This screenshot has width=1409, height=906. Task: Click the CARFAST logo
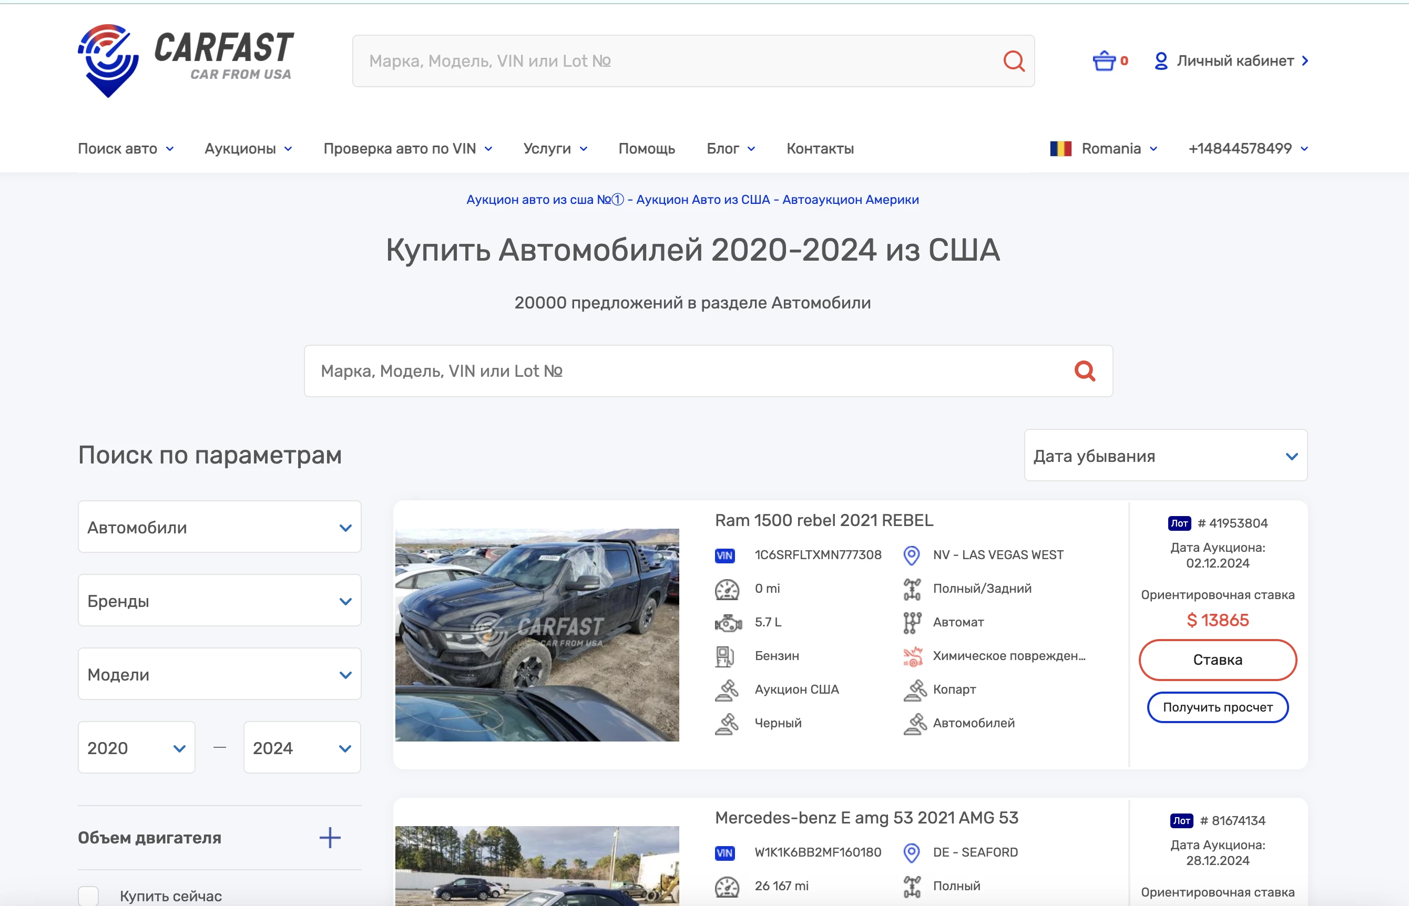click(186, 60)
